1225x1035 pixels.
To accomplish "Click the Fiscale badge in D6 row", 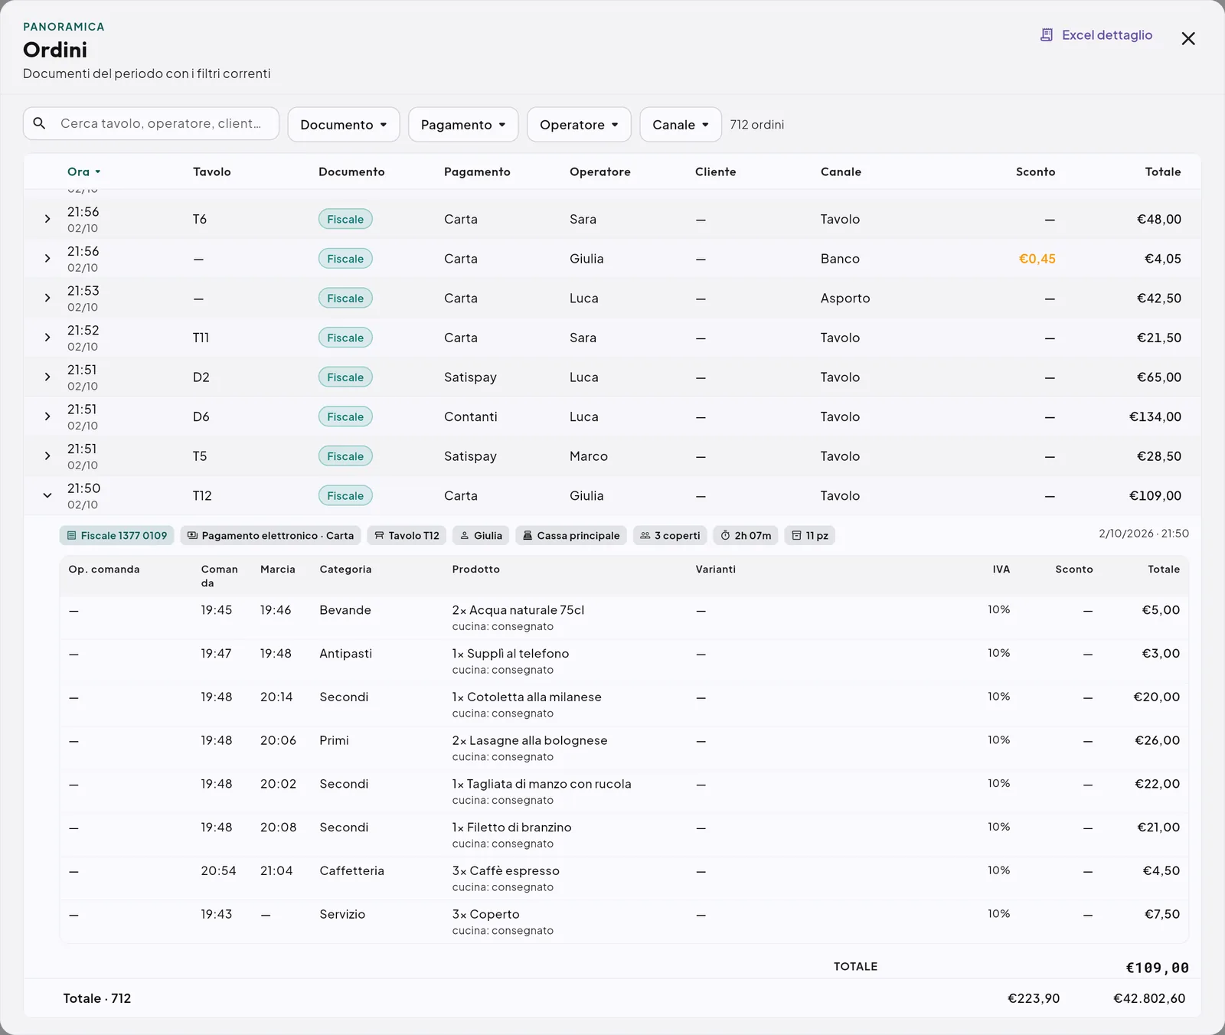I will point(345,416).
